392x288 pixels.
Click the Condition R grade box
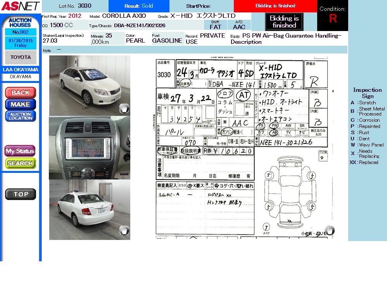pos(332,16)
